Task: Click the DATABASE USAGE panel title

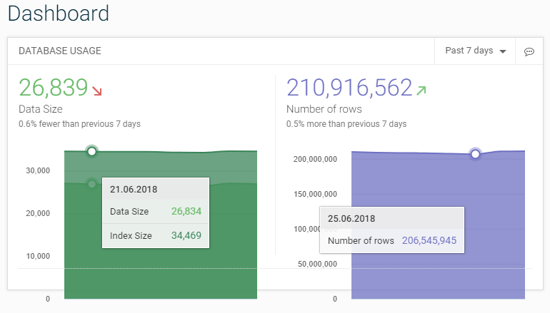Action: pyautogui.click(x=60, y=51)
